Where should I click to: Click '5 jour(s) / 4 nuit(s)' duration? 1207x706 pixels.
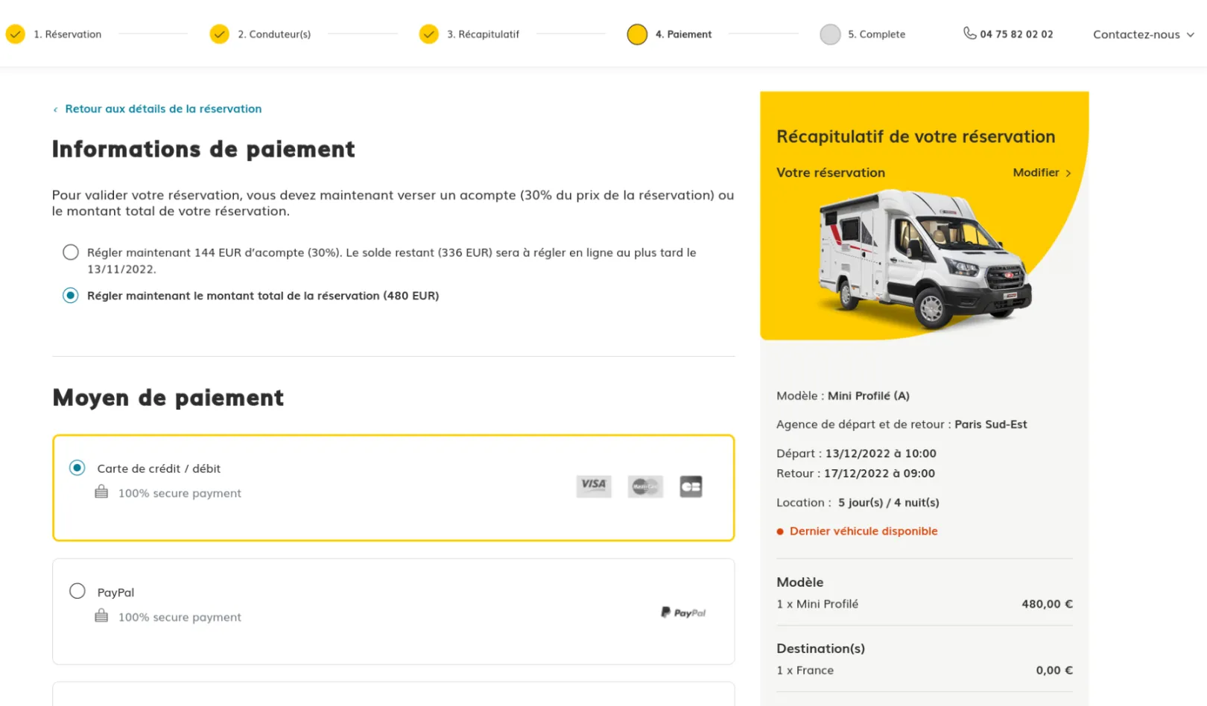[x=888, y=503]
